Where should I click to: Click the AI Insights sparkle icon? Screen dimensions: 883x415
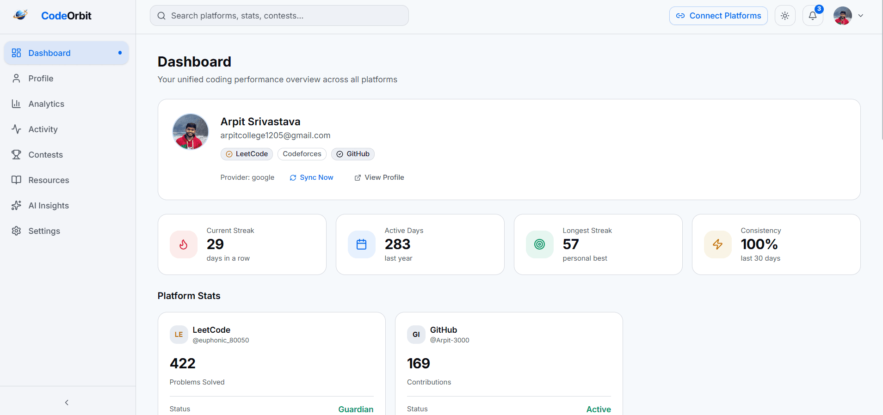pyautogui.click(x=16, y=205)
